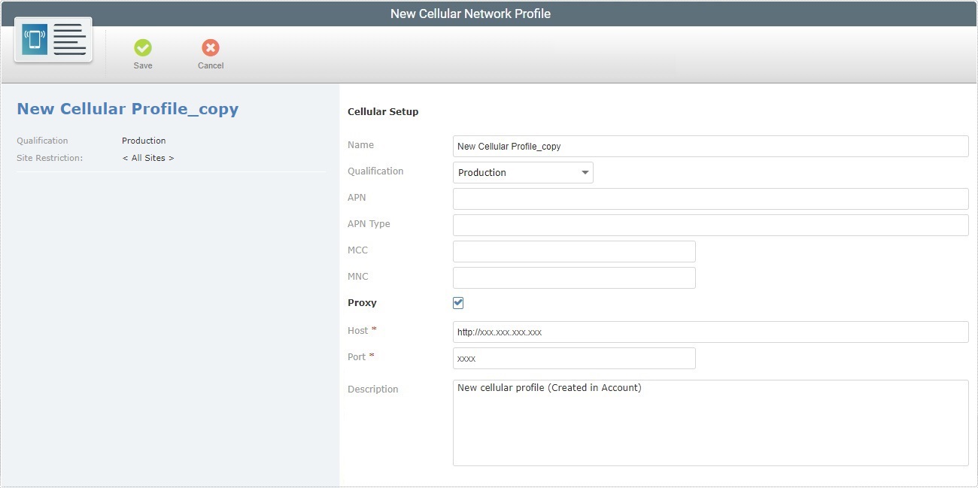This screenshot has height=488, width=978.
Task: Click the Save toolbar action
Action: (x=143, y=53)
